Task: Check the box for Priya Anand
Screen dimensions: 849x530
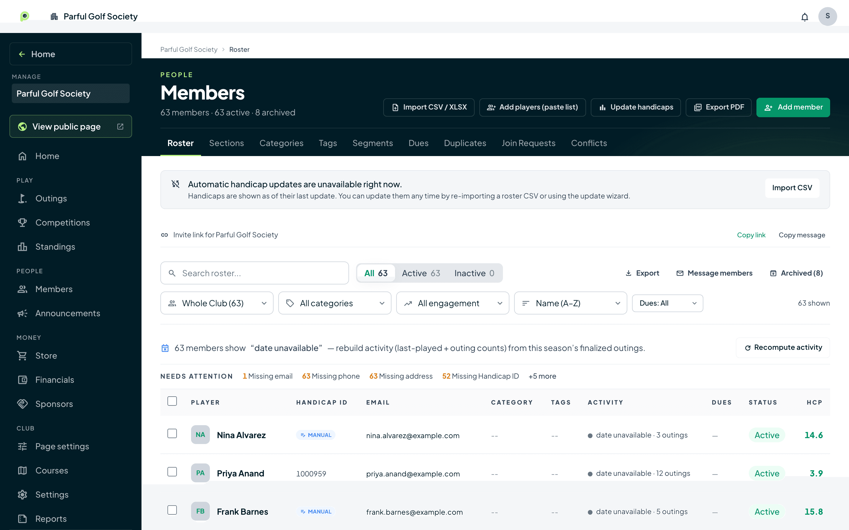Action: (172, 472)
